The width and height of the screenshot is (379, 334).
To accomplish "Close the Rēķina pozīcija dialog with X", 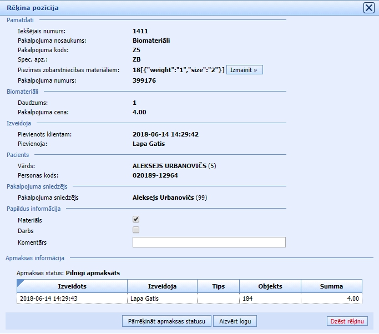I will click(x=368, y=8).
